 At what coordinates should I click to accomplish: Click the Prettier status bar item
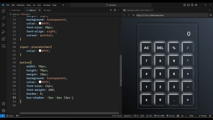(x=203, y=116)
